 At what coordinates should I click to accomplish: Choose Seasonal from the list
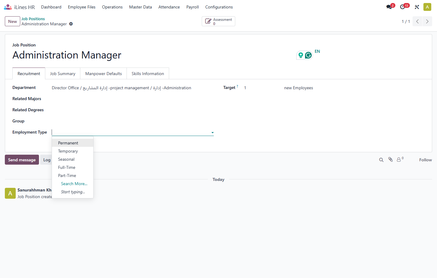[x=72, y=159]
